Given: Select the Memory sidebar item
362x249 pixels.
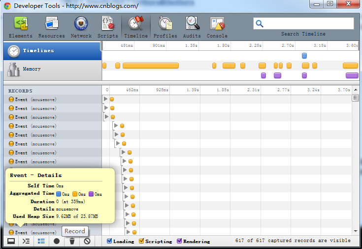Looking at the screenshot, I should 52,69.
